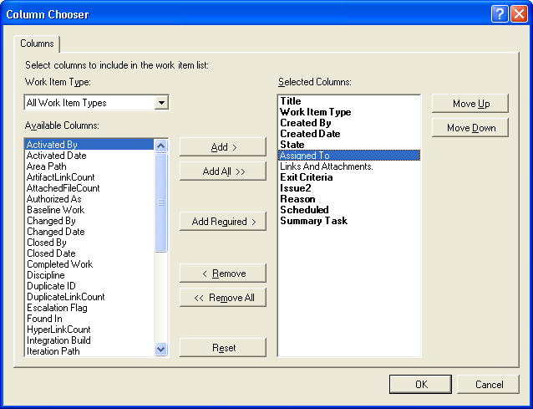Select Links And Attachments in Selected Columns
The width and height of the screenshot is (533, 409).
tap(326, 166)
